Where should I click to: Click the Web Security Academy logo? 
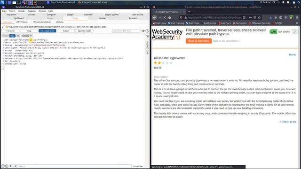(x=167, y=34)
